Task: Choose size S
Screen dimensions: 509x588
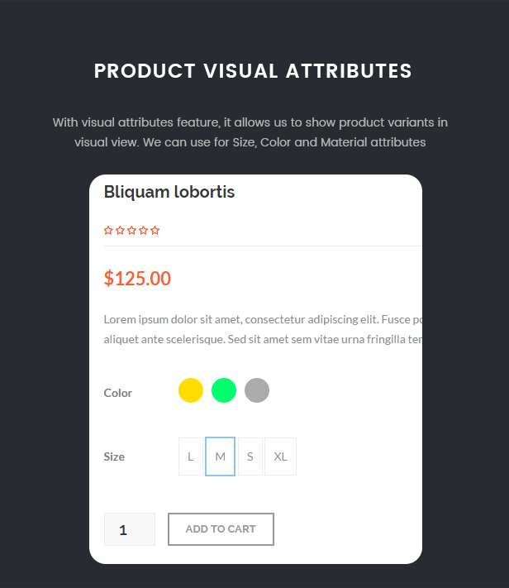Action: [x=250, y=457]
